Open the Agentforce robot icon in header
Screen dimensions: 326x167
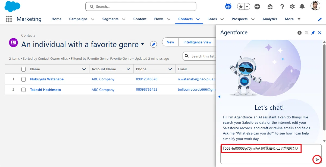[228, 7]
